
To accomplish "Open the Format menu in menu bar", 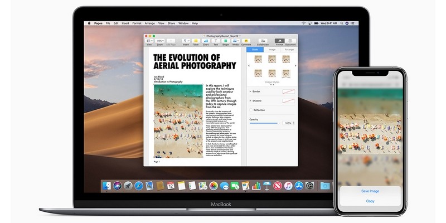I will [x=137, y=23].
